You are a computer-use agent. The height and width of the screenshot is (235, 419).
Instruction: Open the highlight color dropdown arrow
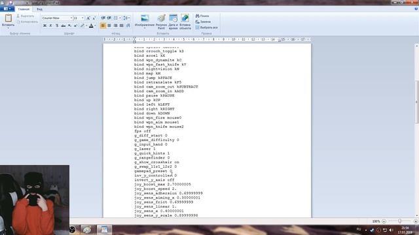point(86,25)
